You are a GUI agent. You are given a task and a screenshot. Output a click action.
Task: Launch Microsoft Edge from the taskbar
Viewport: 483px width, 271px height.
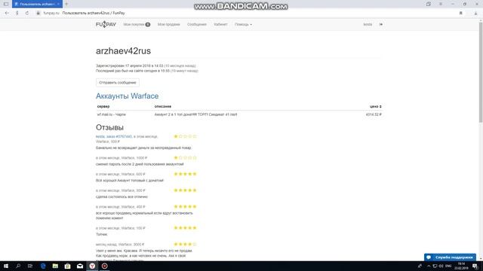43,266
